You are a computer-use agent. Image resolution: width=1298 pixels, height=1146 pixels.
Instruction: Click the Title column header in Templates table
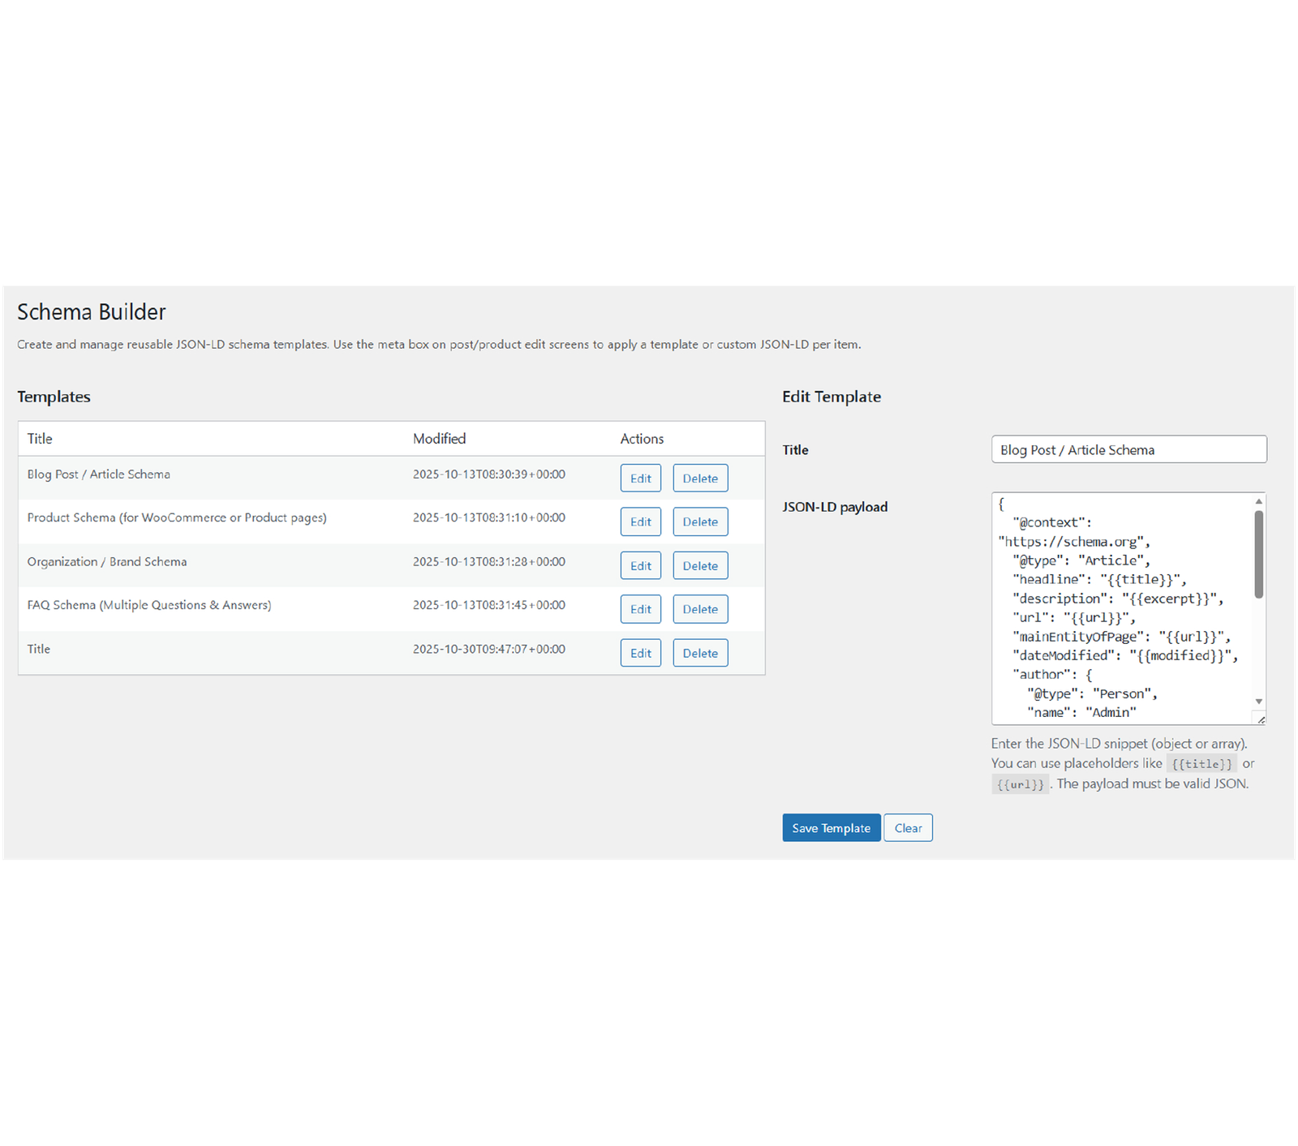[x=40, y=439]
